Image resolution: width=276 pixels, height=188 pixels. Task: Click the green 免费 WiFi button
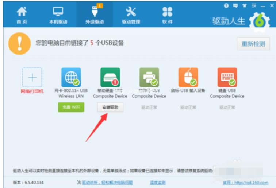coord(71,107)
